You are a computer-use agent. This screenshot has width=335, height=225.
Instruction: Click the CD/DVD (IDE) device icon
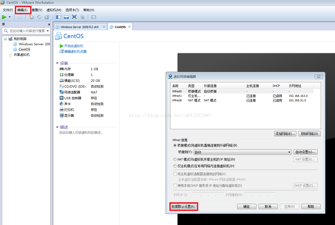[62, 87]
